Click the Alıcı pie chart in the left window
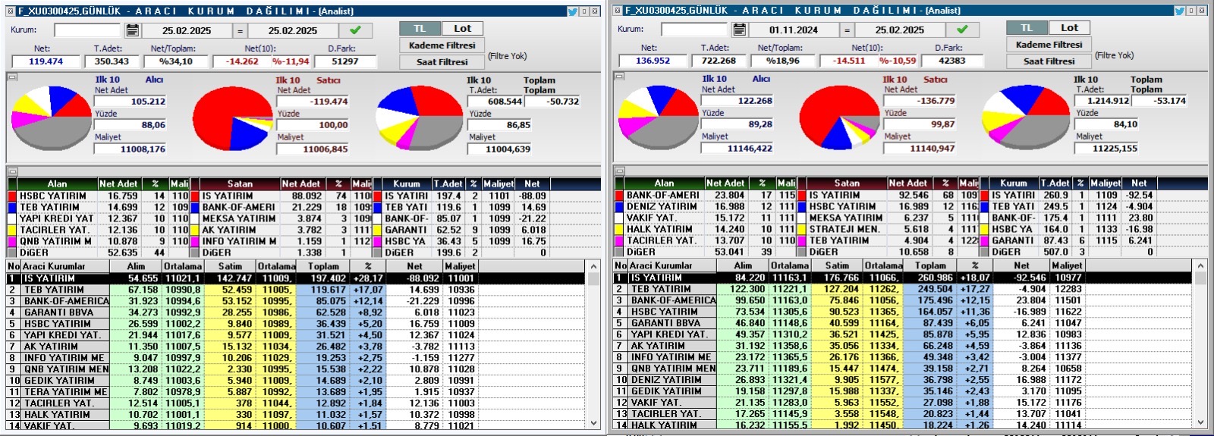This screenshot has height=436, width=1214. click(x=51, y=120)
